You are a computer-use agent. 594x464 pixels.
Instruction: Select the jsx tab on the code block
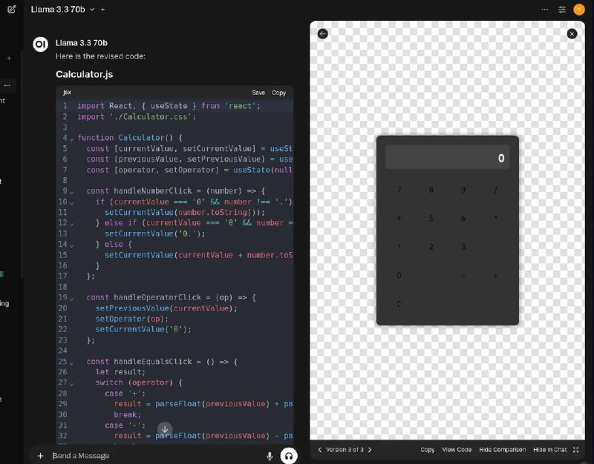pos(67,92)
